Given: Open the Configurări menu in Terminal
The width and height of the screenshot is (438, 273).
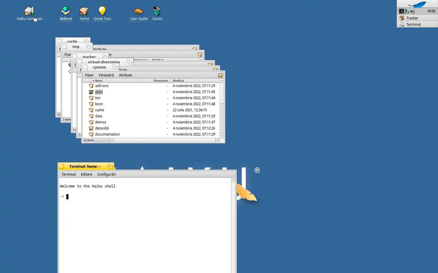Looking at the screenshot, I should [106, 174].
